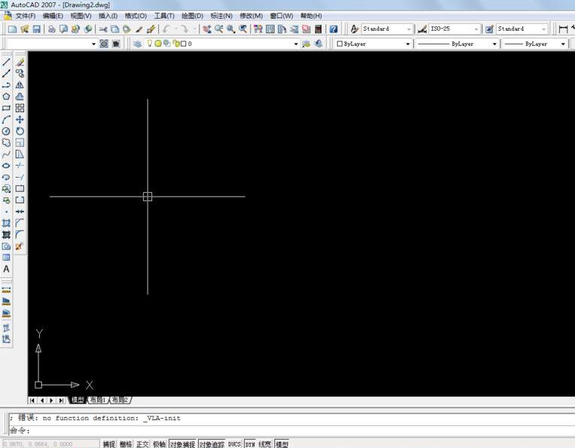Select the Multiline Text tool
Image resolution: width=575 pixels, height=448 pixels.
pyautogui.click(x=6, y=269)
